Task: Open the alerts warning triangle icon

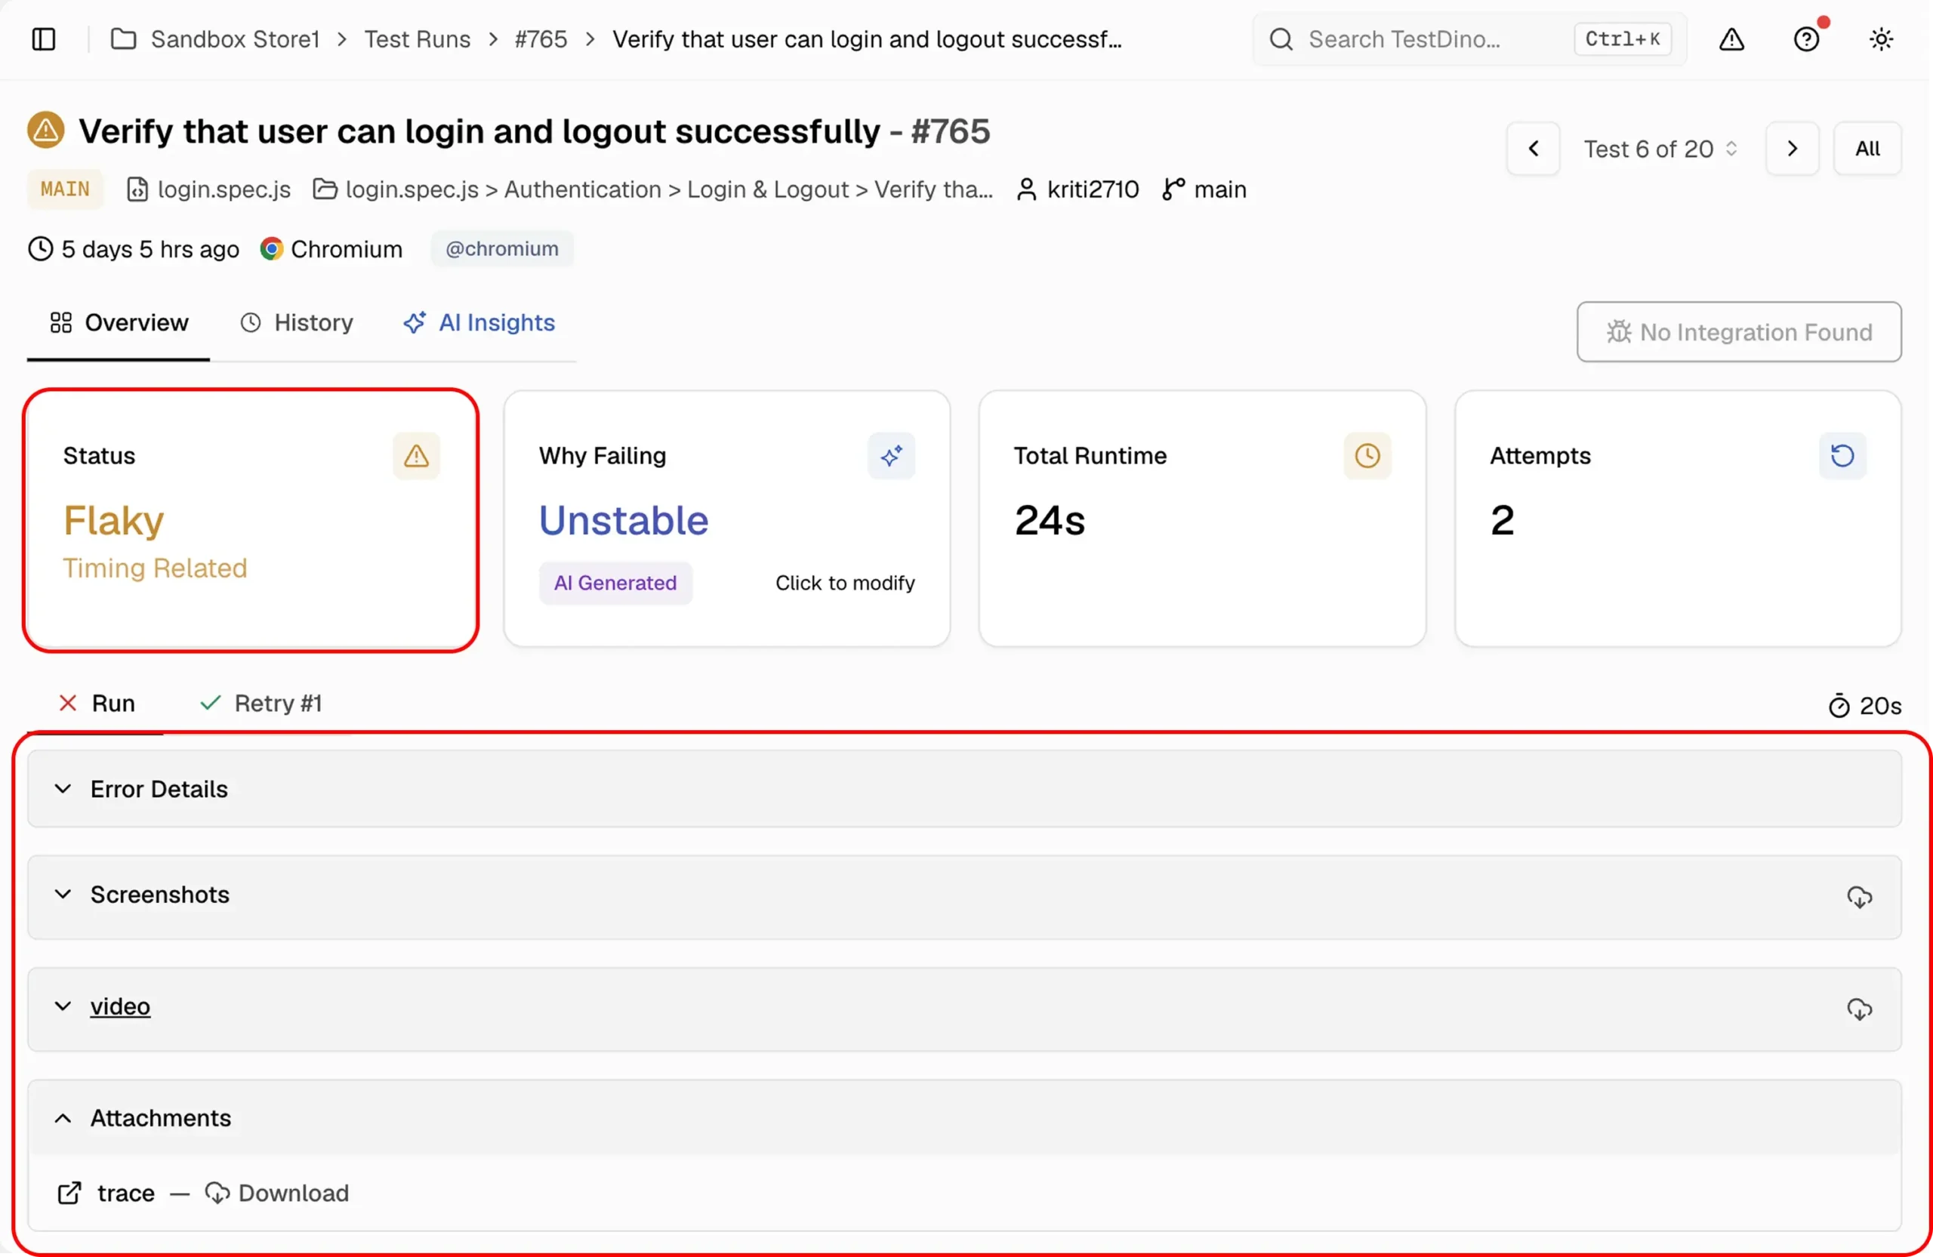Action: click(1731, 39)
